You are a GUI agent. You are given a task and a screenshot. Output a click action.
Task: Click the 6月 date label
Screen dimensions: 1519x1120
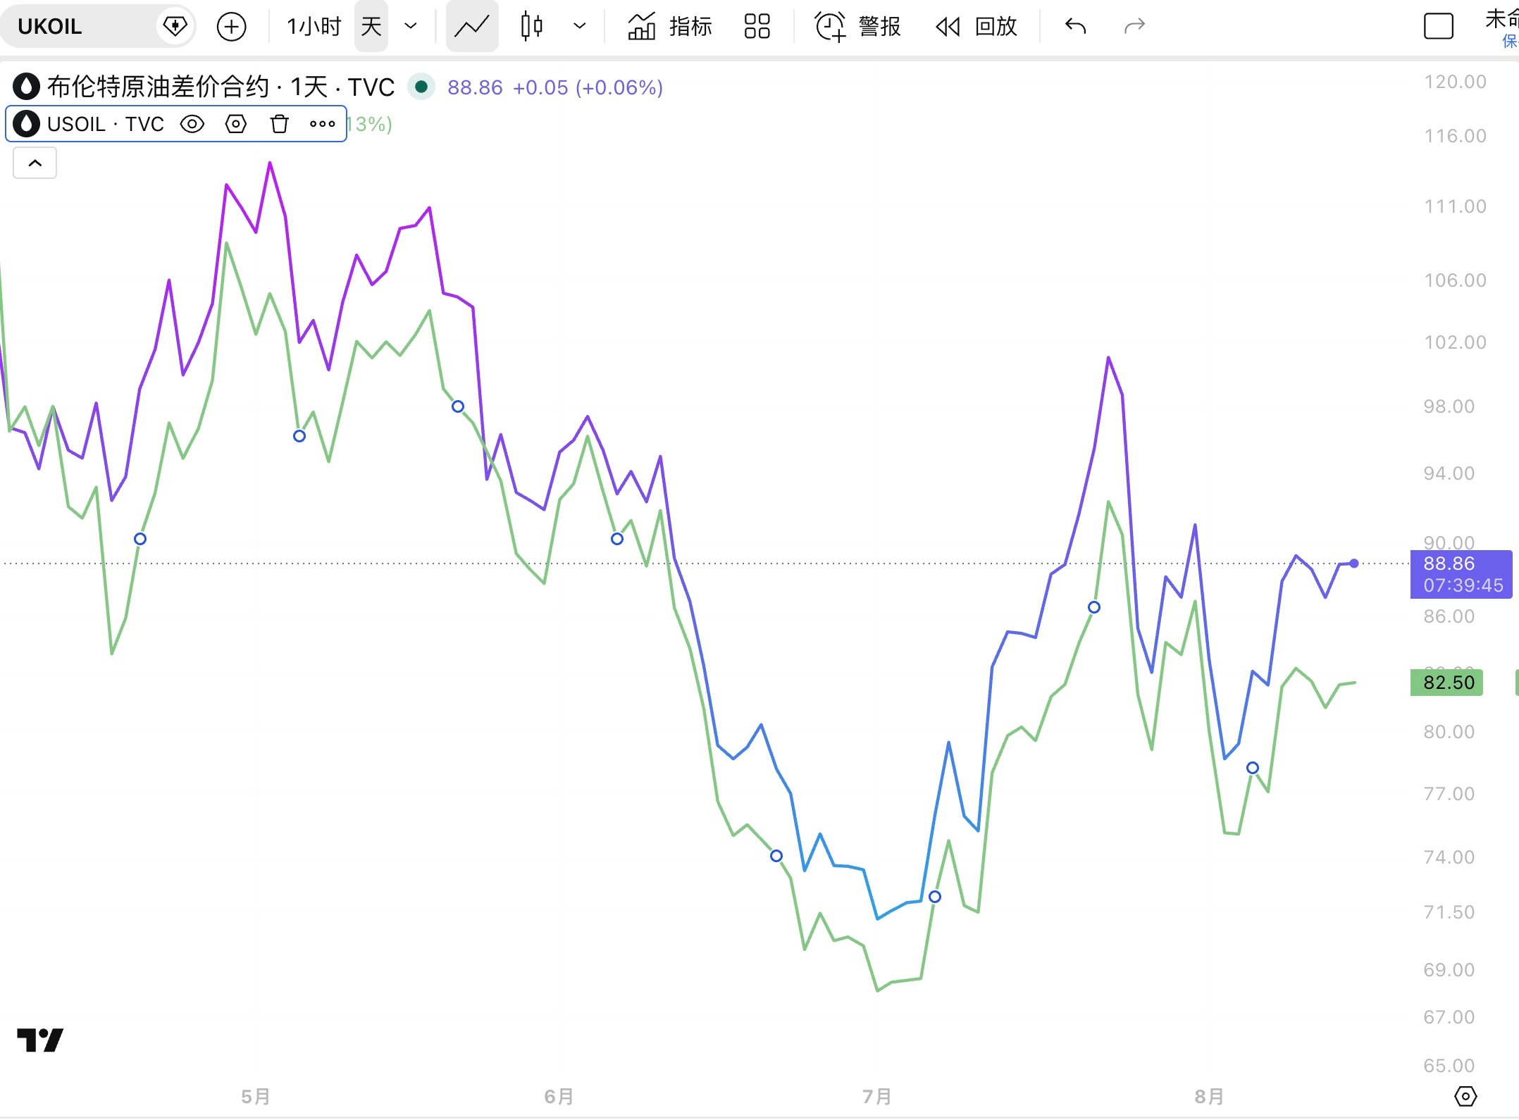tap(559, 1097)
